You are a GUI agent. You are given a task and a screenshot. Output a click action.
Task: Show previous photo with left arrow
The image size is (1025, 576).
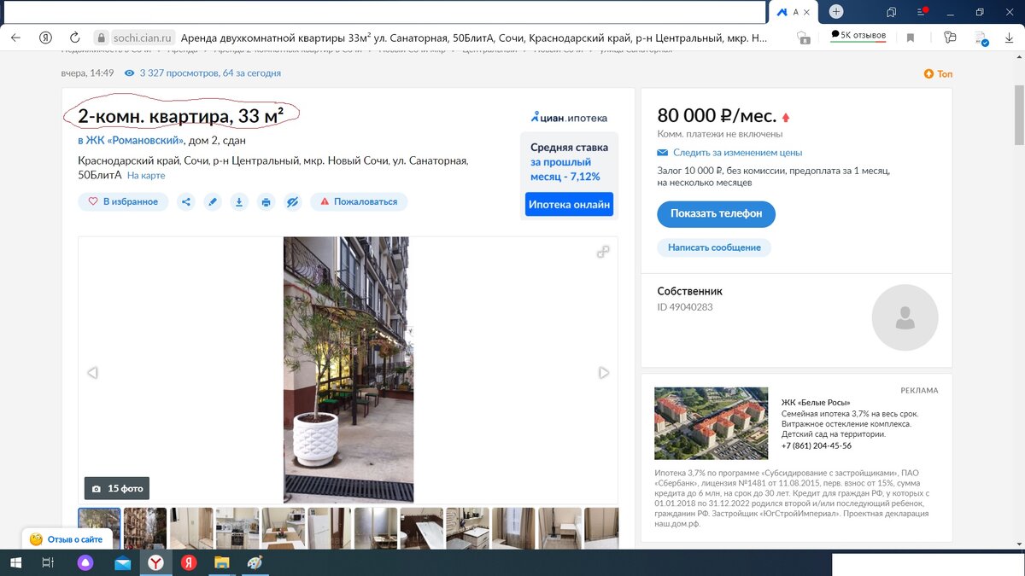(92, 372)
